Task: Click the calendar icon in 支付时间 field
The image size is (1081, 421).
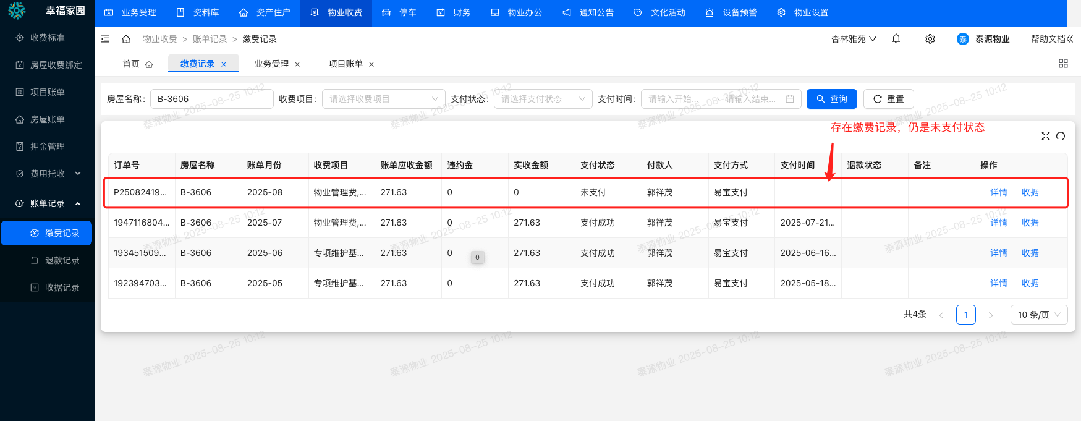Action: pos(789,99)
